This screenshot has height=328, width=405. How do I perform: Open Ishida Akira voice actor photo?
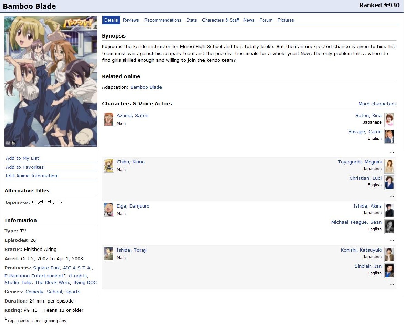pos(389,210)
